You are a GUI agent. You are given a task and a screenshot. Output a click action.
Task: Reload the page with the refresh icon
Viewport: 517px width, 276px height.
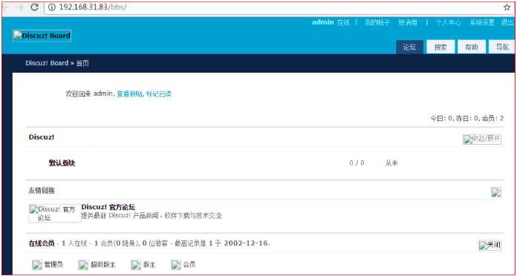(35, 7)
